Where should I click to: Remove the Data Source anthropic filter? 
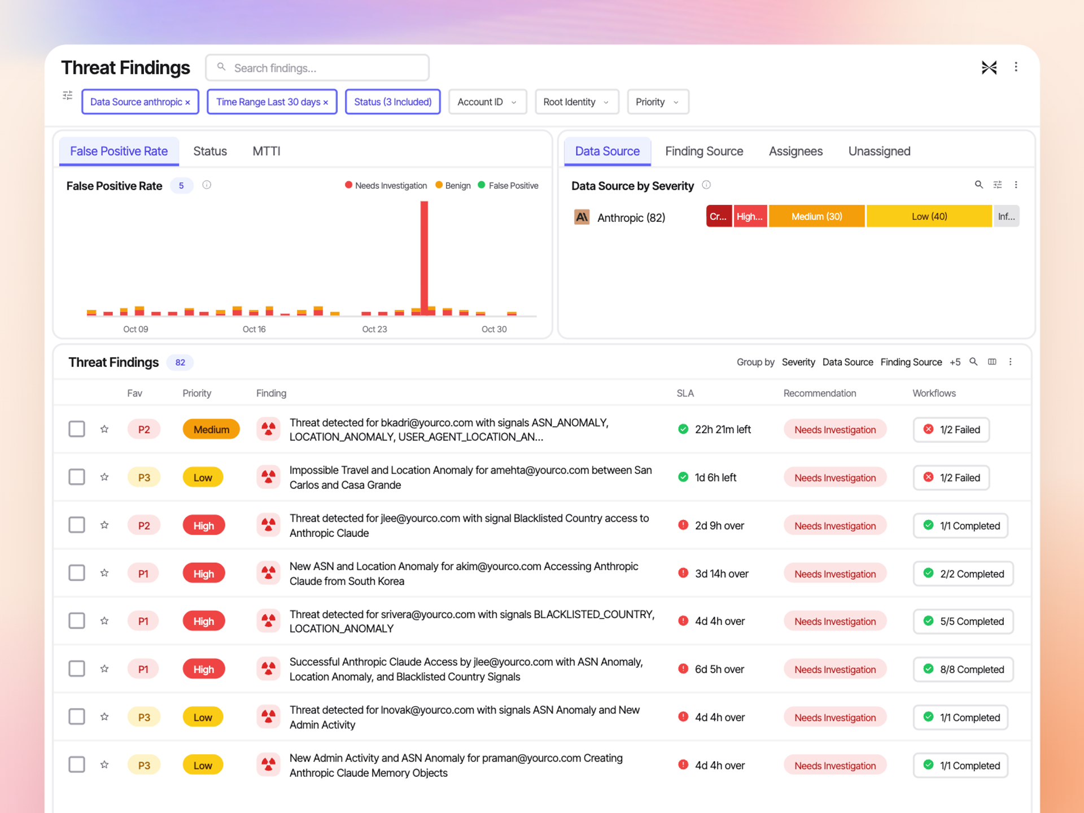(187, 103)
